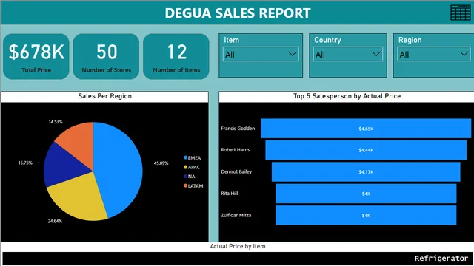Open the Item slicer dropdown

(261, 54)
